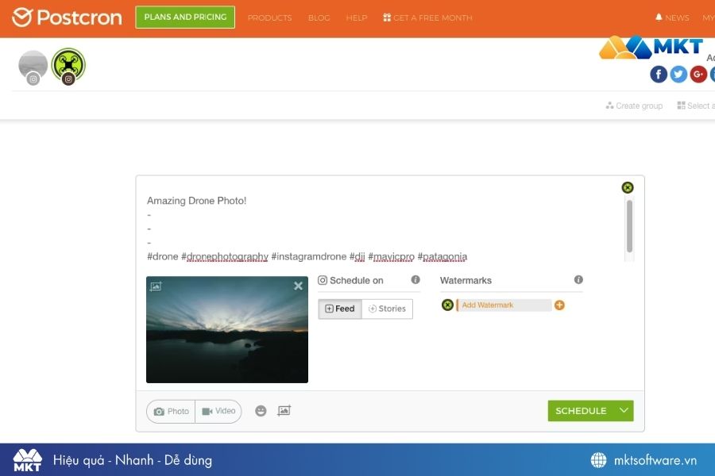Click the Google Plus social icon
Image resolution: width=715 pixels, height=476 pixels.
[x=698, y=74]
